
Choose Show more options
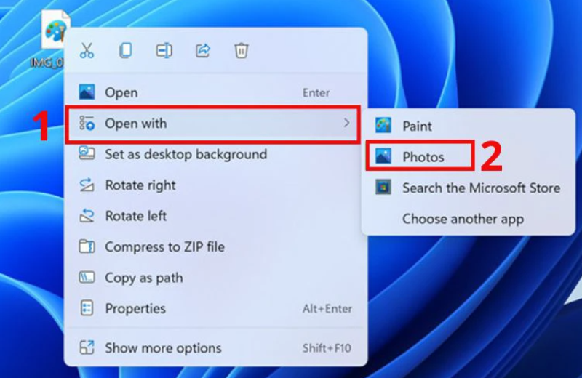pos(215,347)
